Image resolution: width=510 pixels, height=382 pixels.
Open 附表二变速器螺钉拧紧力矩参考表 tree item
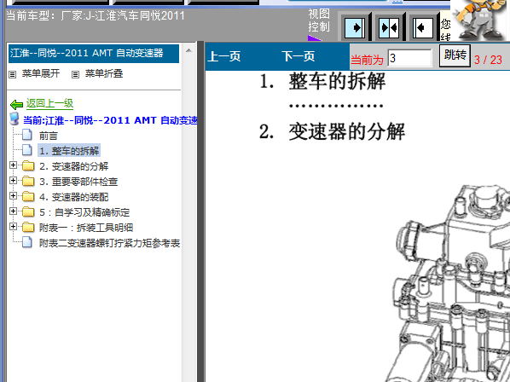pos(110,243)
